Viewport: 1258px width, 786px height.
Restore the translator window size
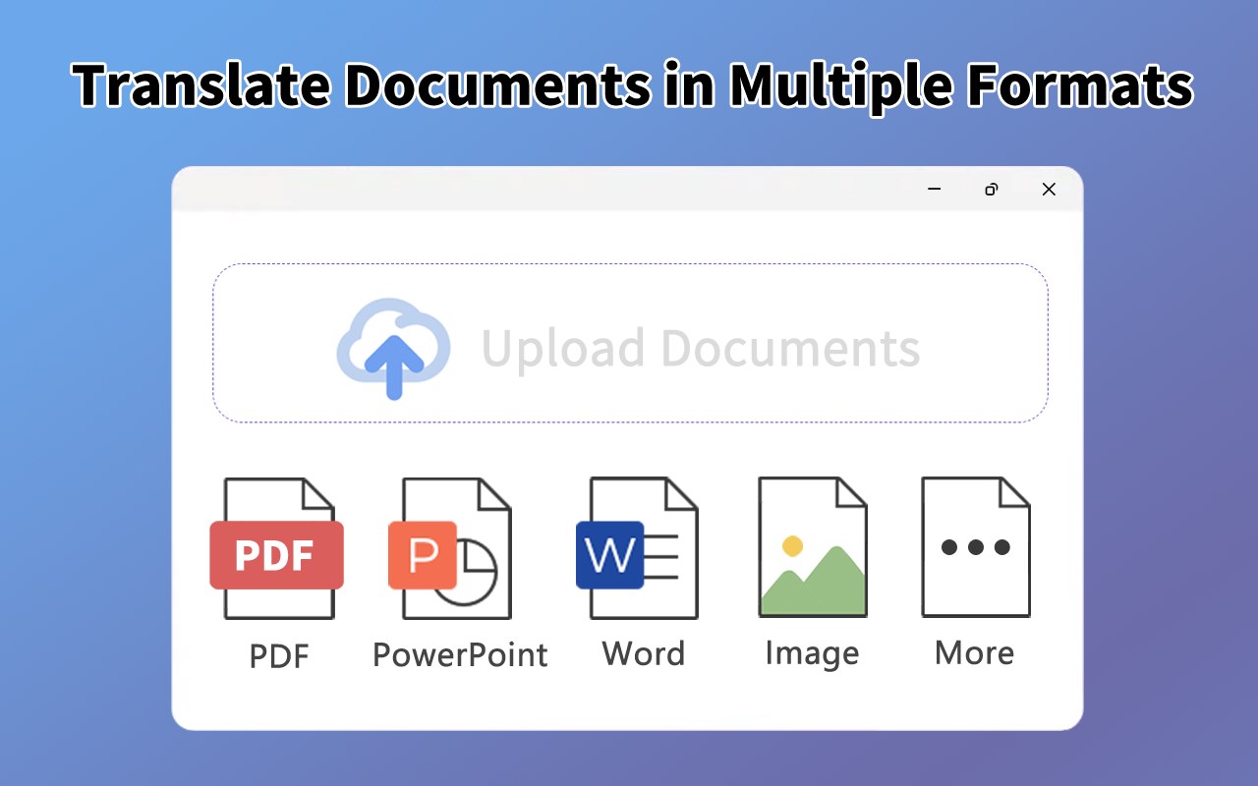(x=992, y=189)
